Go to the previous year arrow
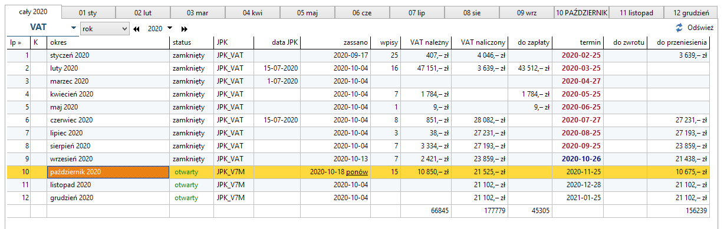The height and width of the screenshot is (229, 724). click(x=137, y=28)
